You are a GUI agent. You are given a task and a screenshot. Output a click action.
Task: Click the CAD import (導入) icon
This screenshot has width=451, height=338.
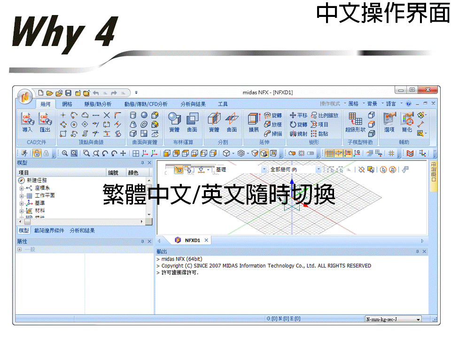[27, 122]
